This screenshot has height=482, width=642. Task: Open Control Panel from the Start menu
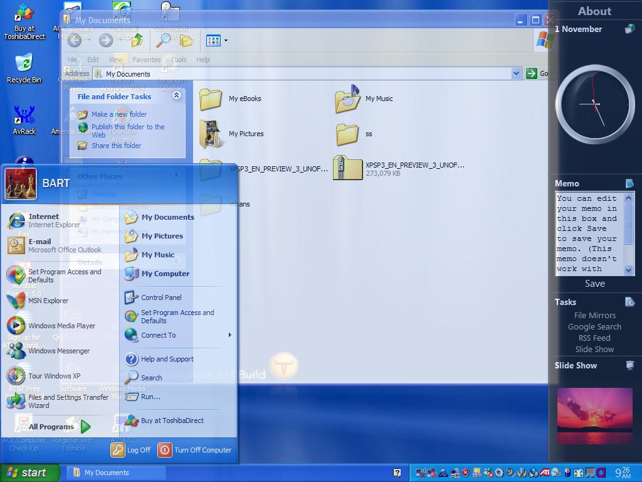153,297
